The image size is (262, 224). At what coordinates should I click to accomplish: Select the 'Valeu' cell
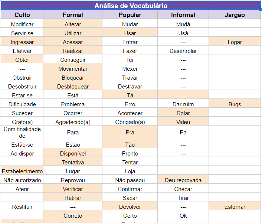(183, 122)
